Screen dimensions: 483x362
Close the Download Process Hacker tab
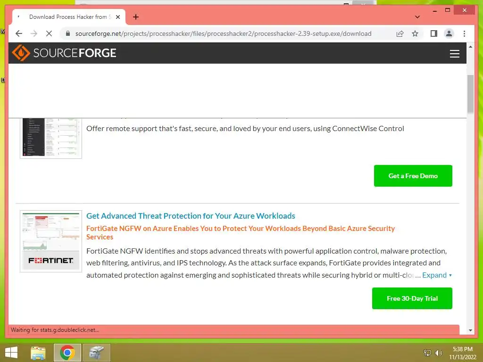117,17
